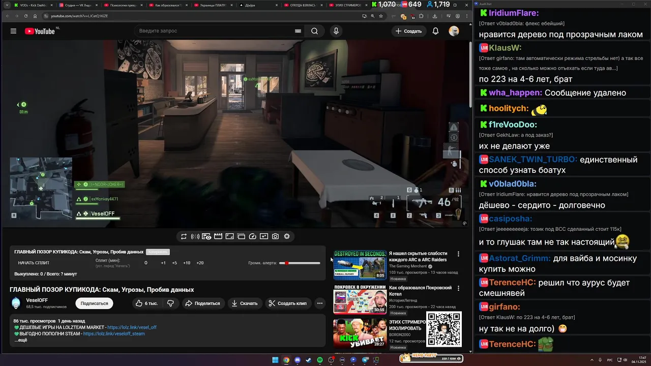Dislike the video with thumbs down
The image size is (651, 366).
point(170,303)
